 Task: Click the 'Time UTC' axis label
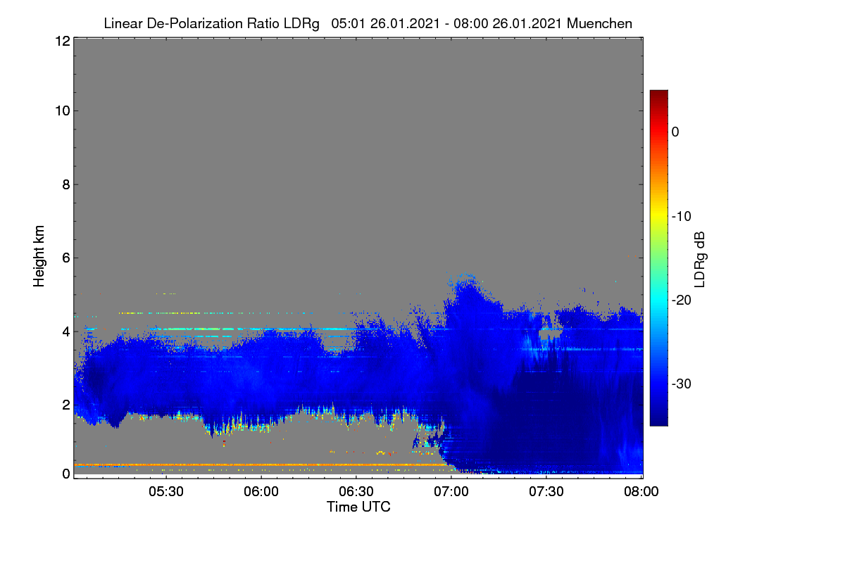coord(358,507)
